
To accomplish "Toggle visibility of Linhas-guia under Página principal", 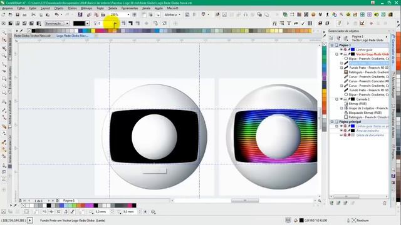I will (341, 126).
